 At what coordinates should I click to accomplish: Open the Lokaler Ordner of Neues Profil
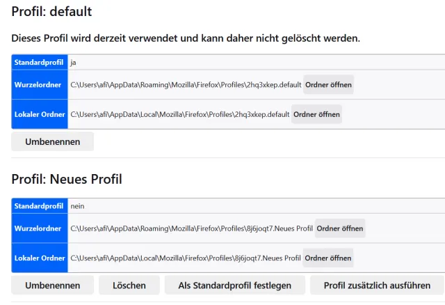point(328,258)
